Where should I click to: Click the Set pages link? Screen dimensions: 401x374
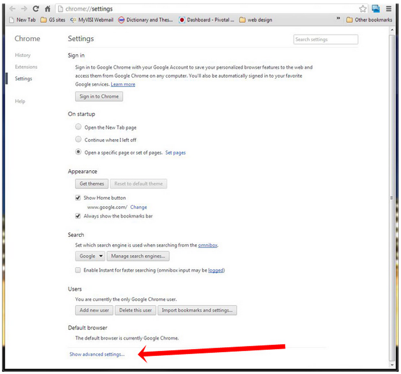coord(176,153)
